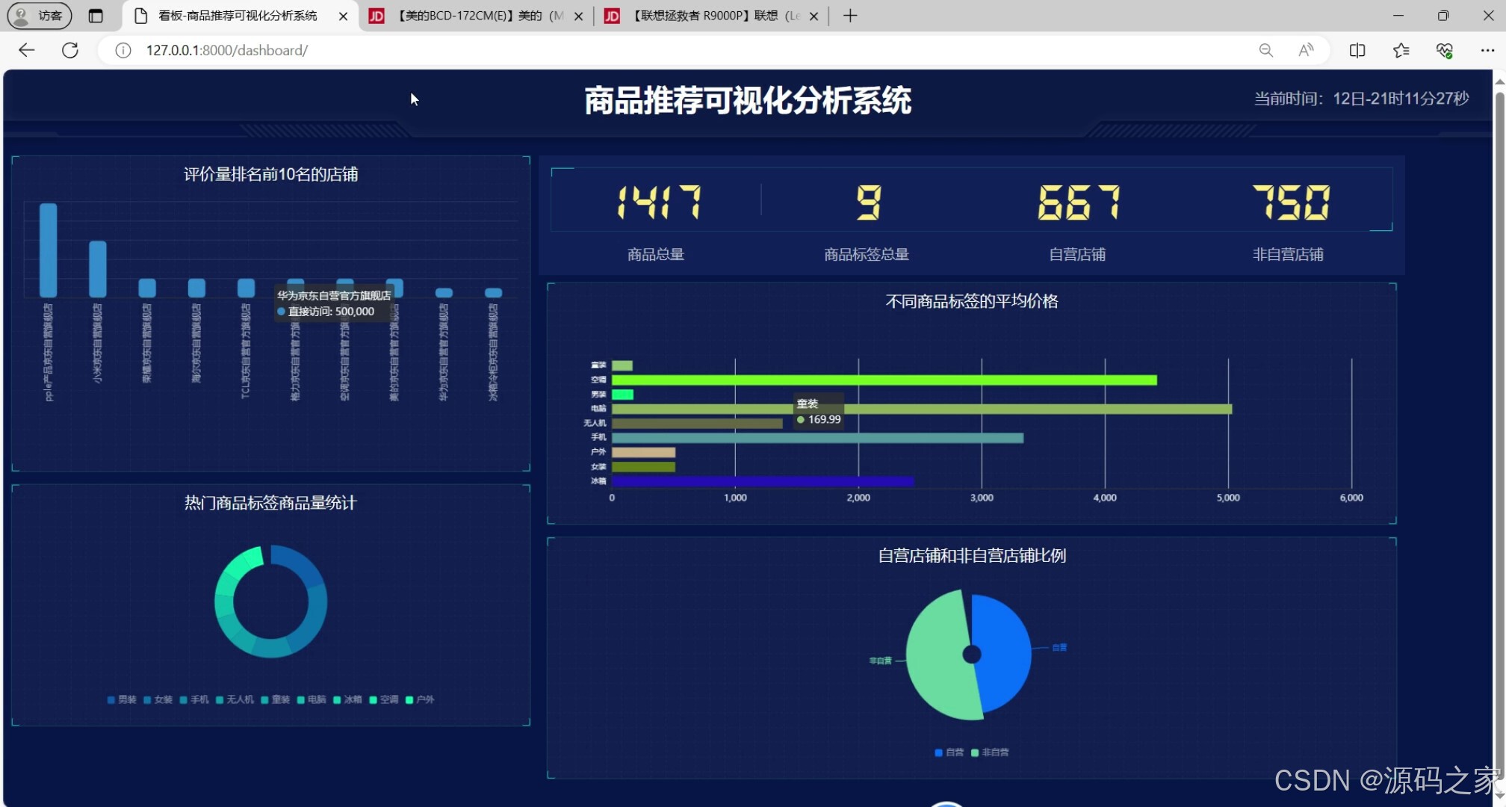Viewport: 1506px width, 807px height.
Task: Click the 评价量排名前10名的店铺 chart title
Action: 270,174
